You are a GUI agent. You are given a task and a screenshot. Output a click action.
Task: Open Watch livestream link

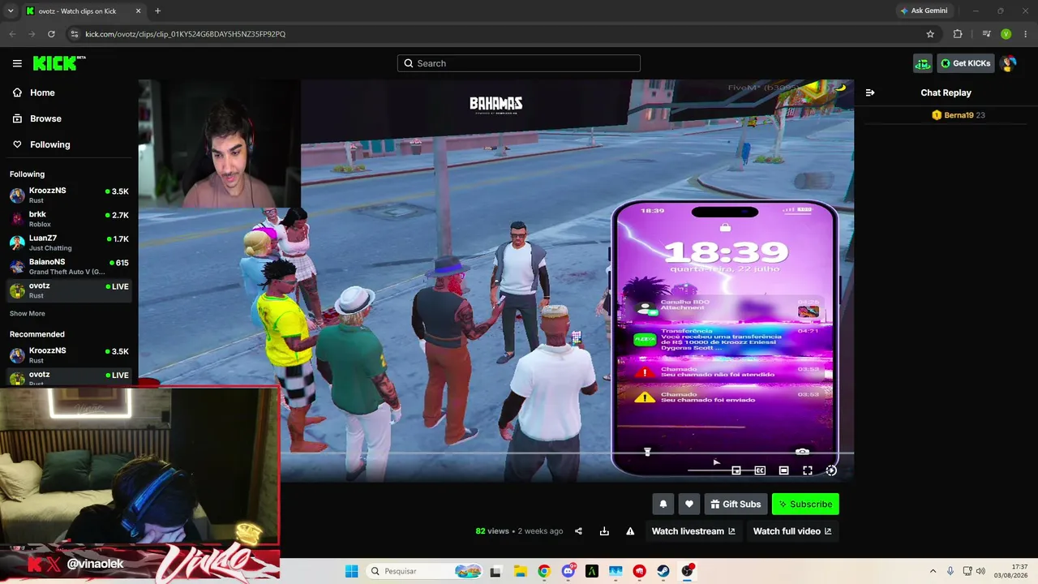pos(693,531)
